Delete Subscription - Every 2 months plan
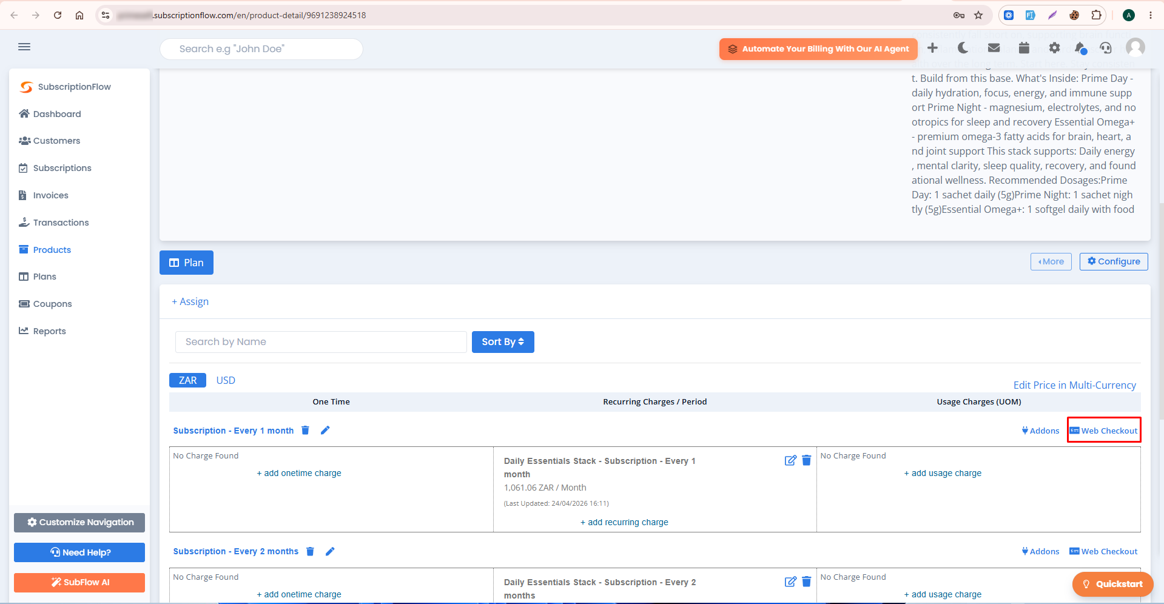Image resolution: width=1164 pixels, height=604 pixels. 310,551
